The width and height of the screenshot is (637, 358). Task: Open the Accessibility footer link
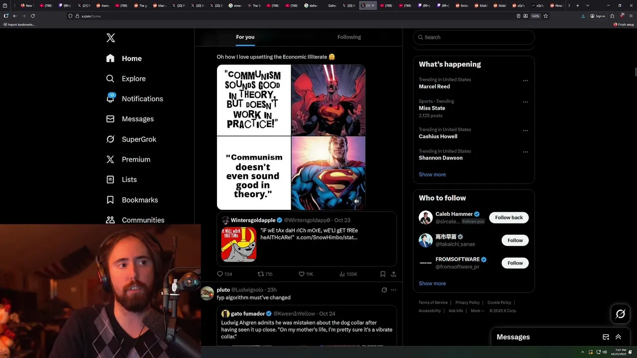(429, 311)
